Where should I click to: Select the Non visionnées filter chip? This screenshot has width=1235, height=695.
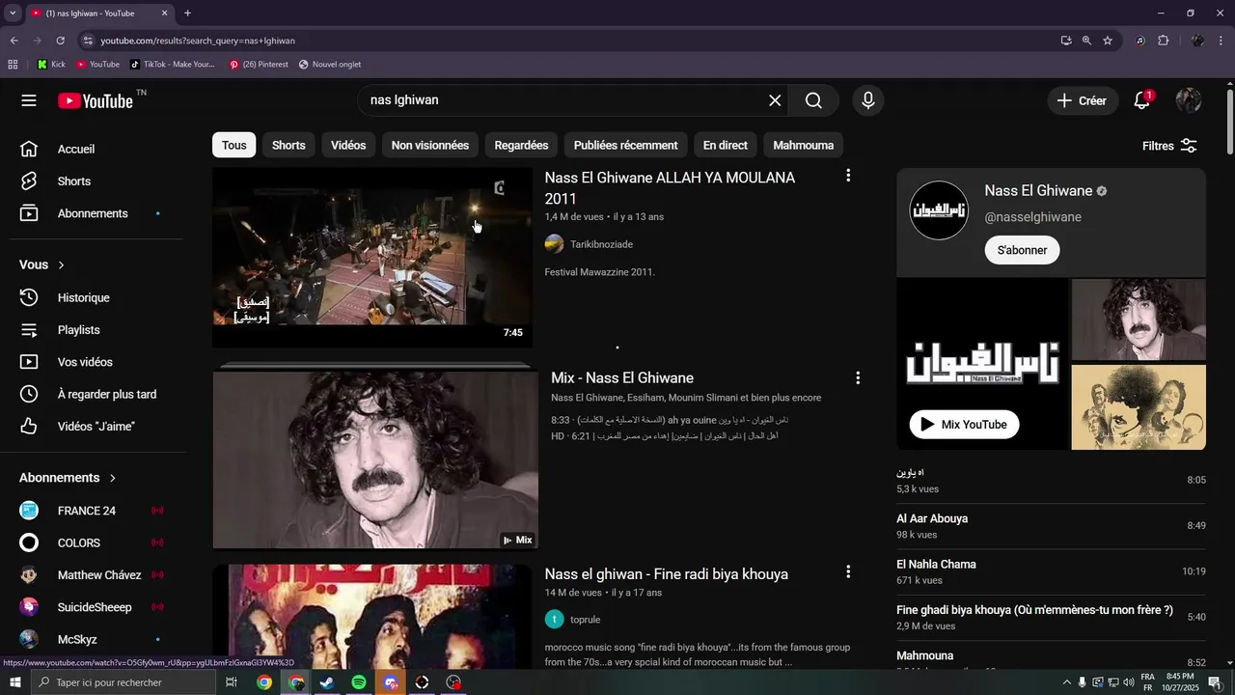coord(430,145)
